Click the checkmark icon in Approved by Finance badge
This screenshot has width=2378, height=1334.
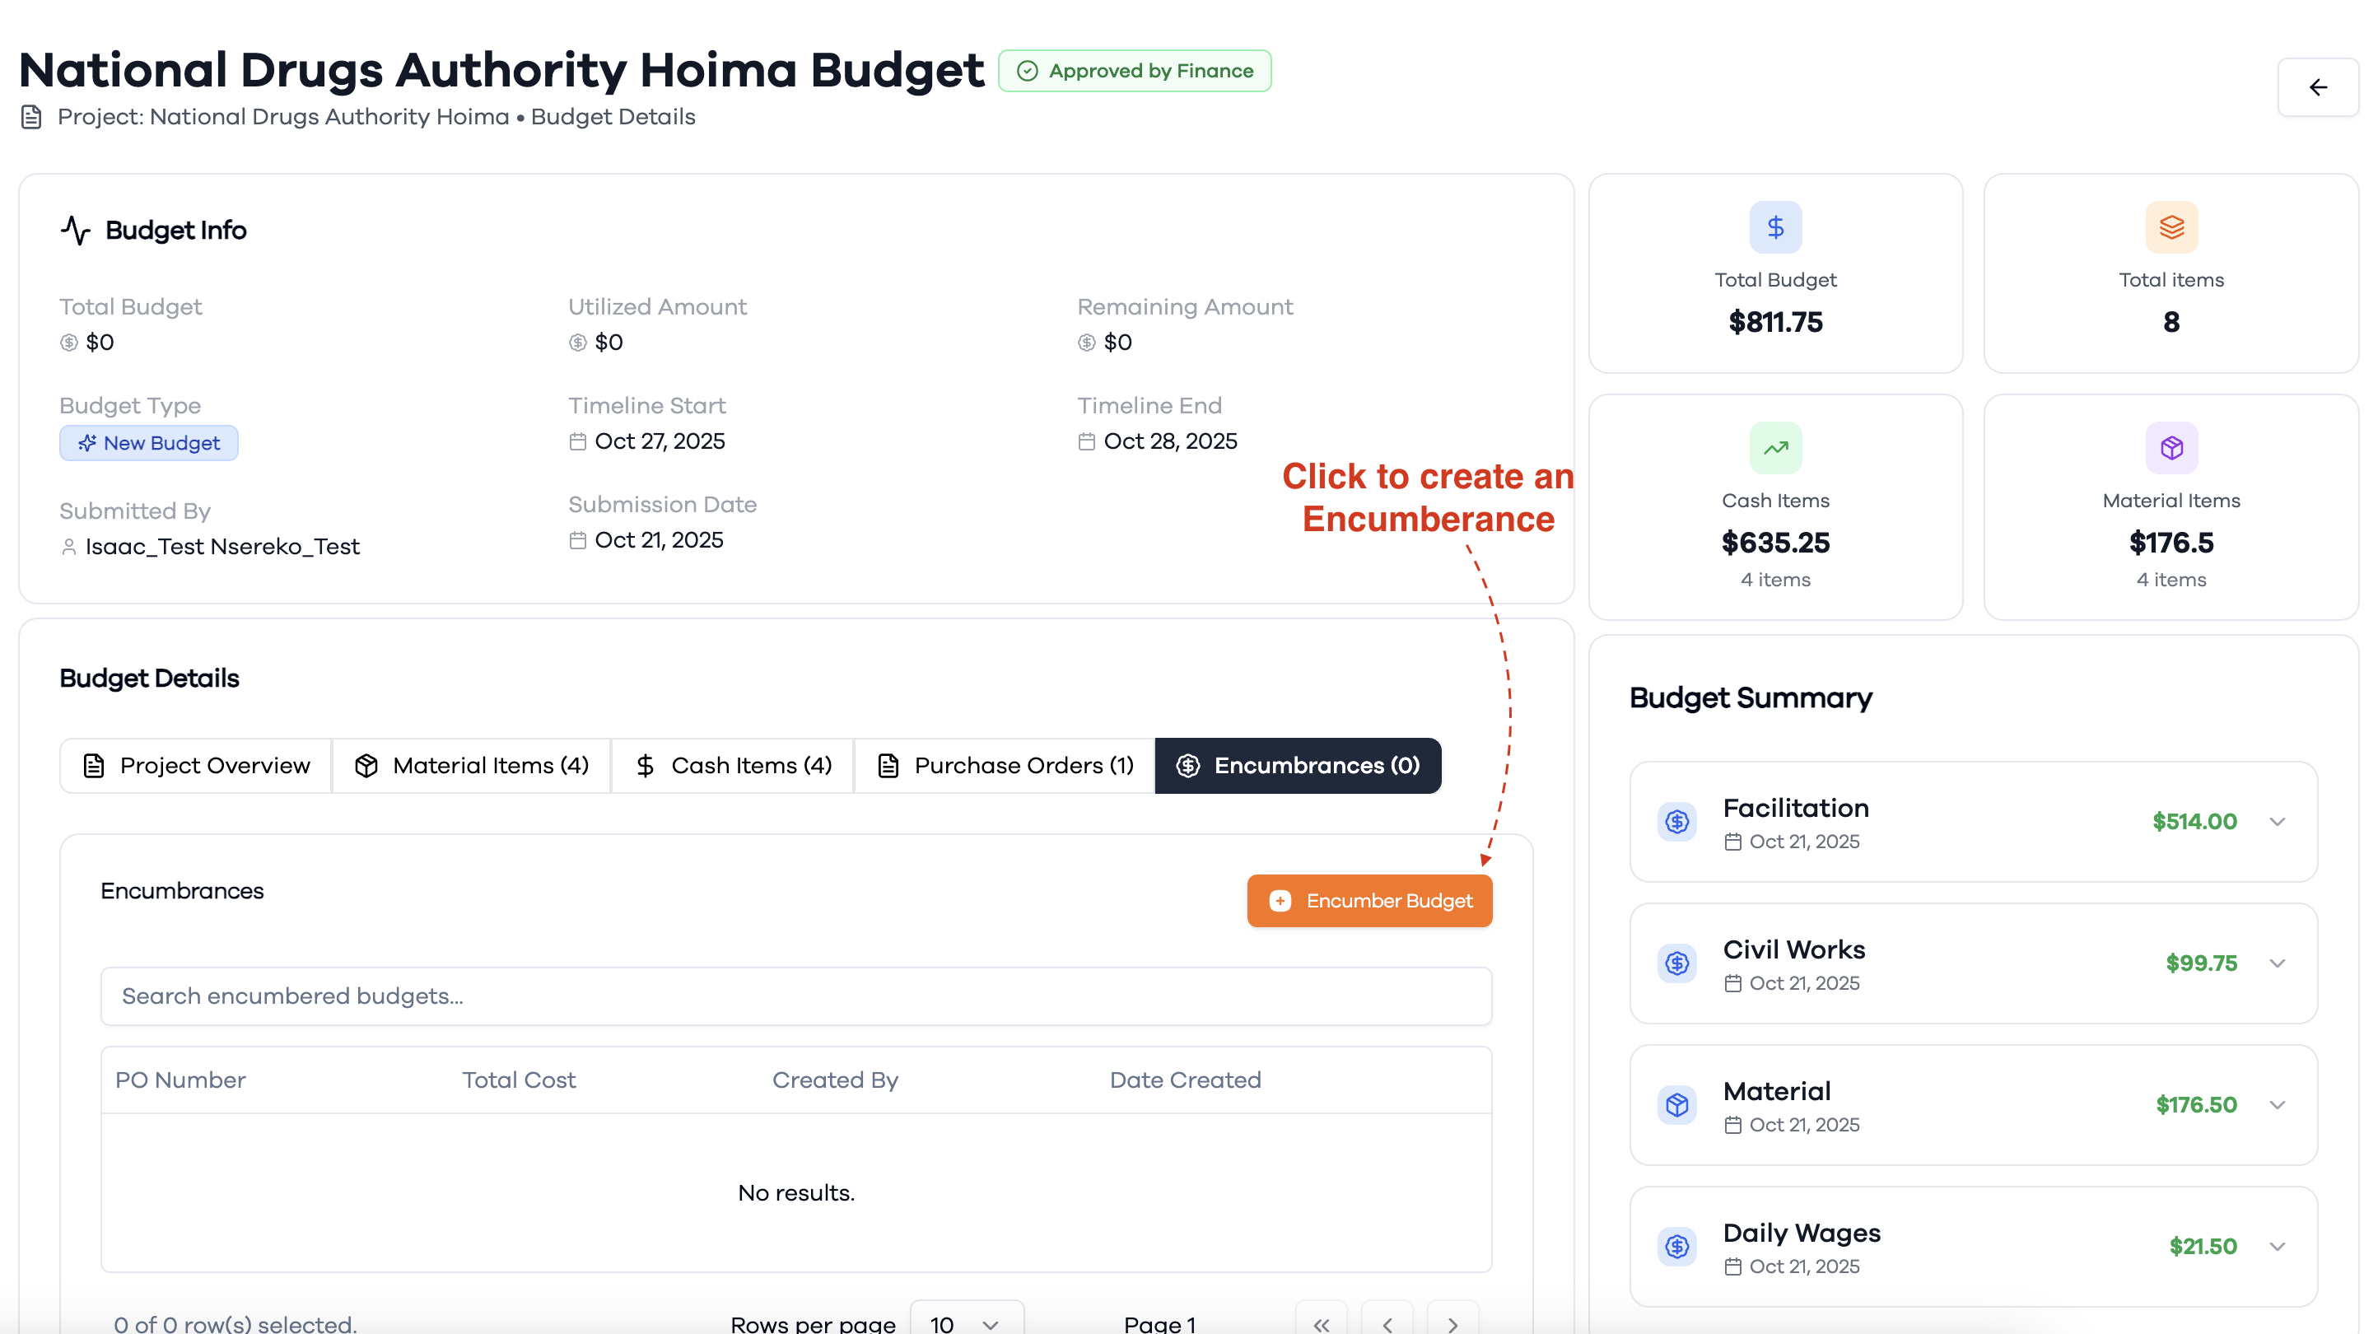pos(1027,71)
